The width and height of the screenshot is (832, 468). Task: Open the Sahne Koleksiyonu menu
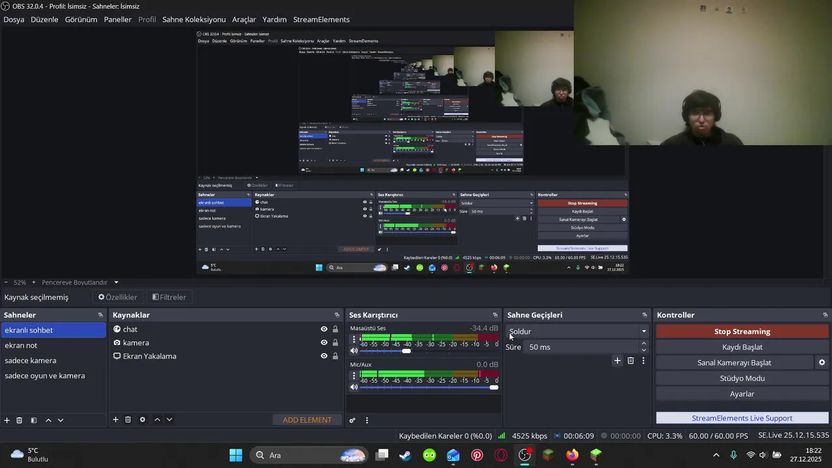tap(194, 19)
